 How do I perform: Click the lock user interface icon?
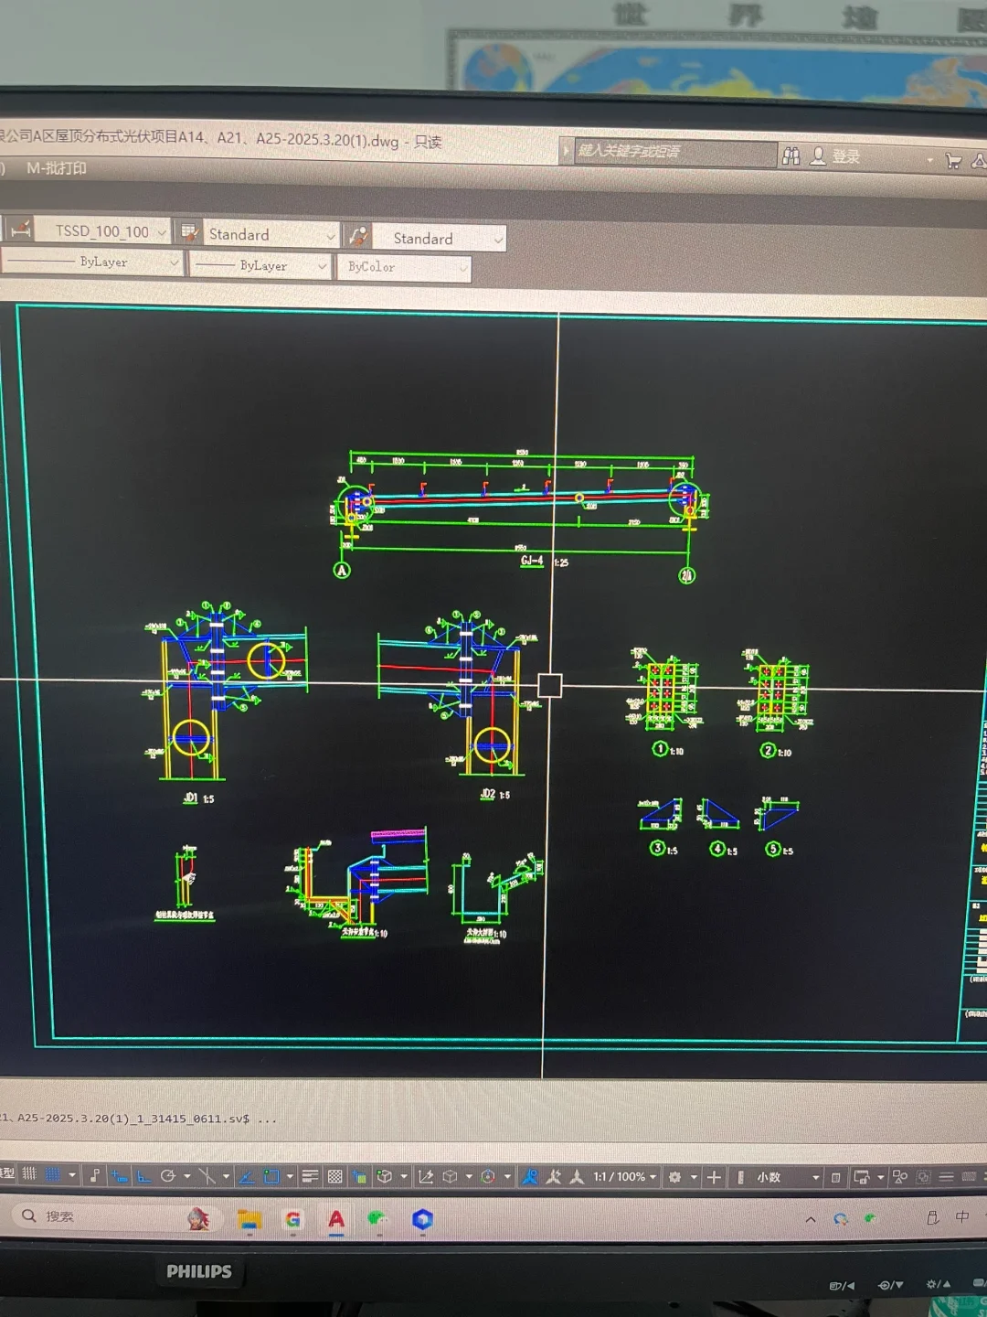[861, 1177]
